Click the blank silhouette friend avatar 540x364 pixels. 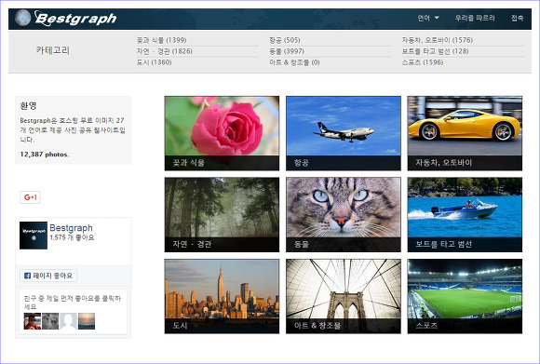(68, 321)
